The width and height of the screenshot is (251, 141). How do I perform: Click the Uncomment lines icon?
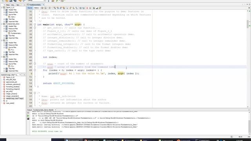[97, 8]
